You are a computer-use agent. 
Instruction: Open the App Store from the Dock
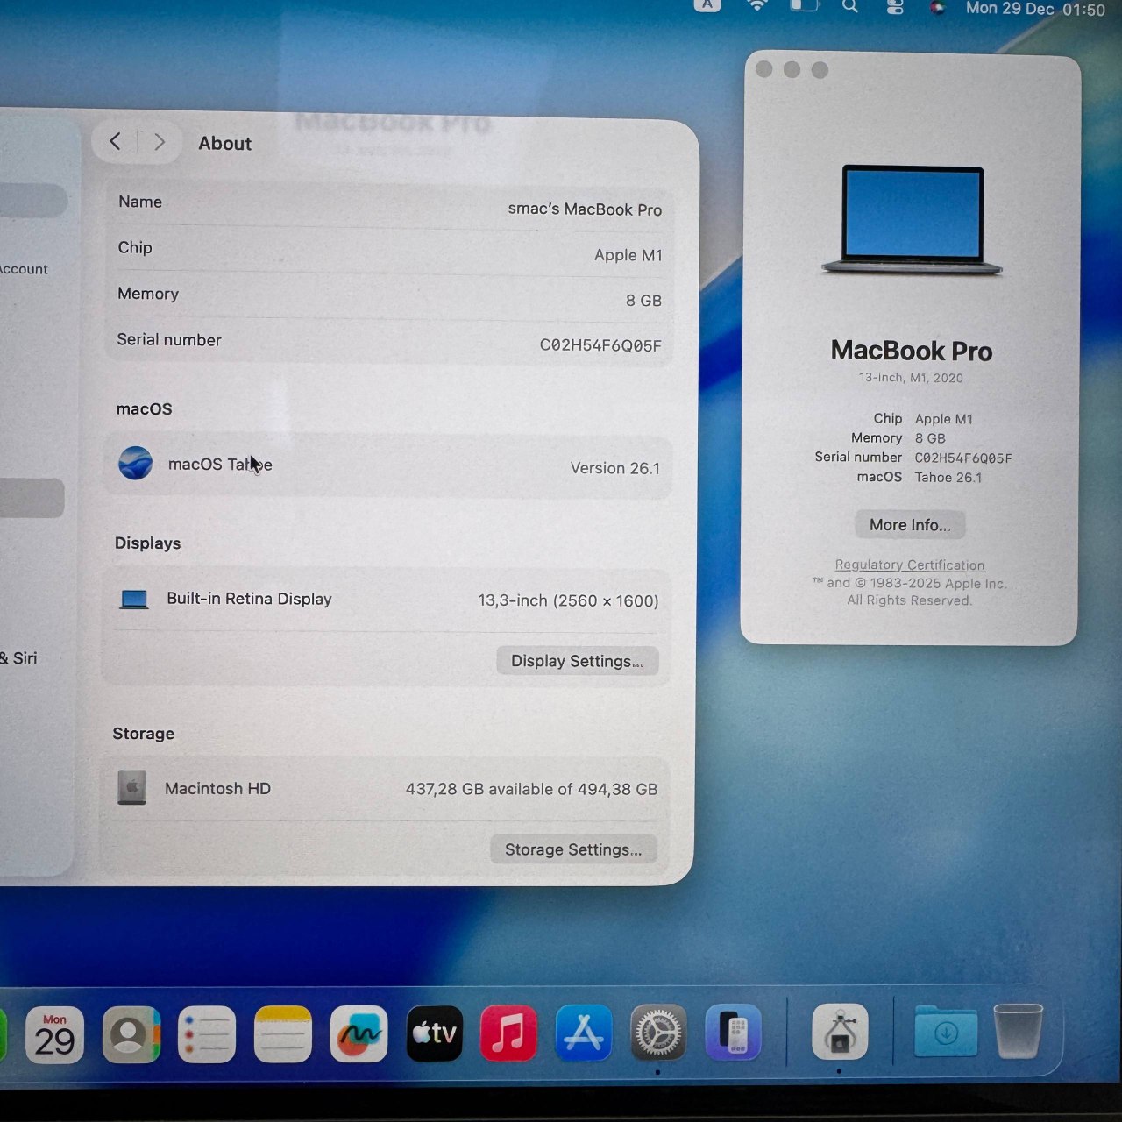point(584,1034)
